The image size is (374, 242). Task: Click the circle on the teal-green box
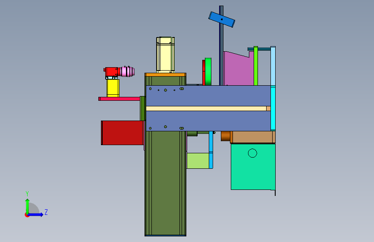(252, 153)
